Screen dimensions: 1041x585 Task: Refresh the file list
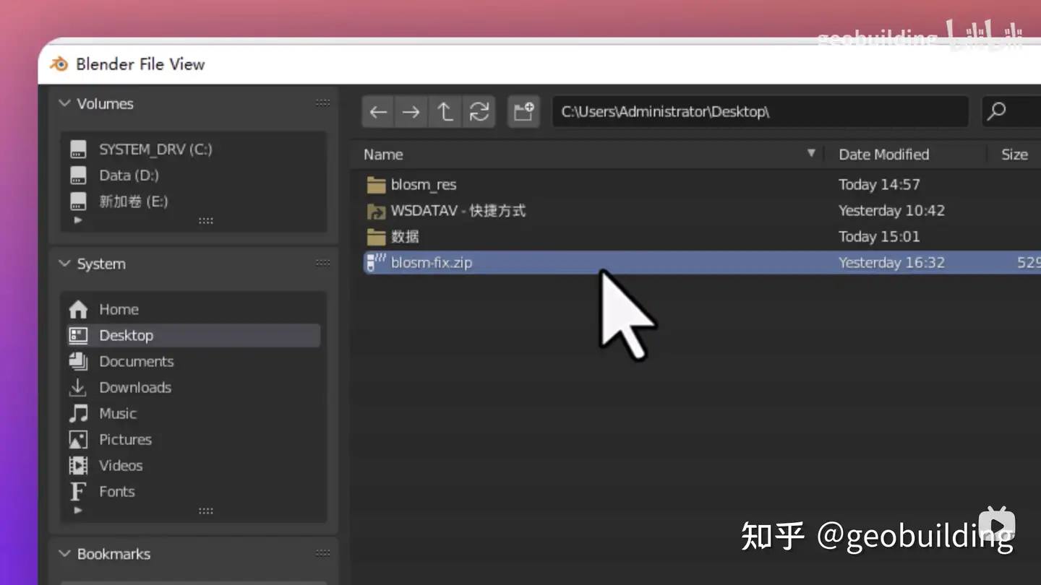479,112
